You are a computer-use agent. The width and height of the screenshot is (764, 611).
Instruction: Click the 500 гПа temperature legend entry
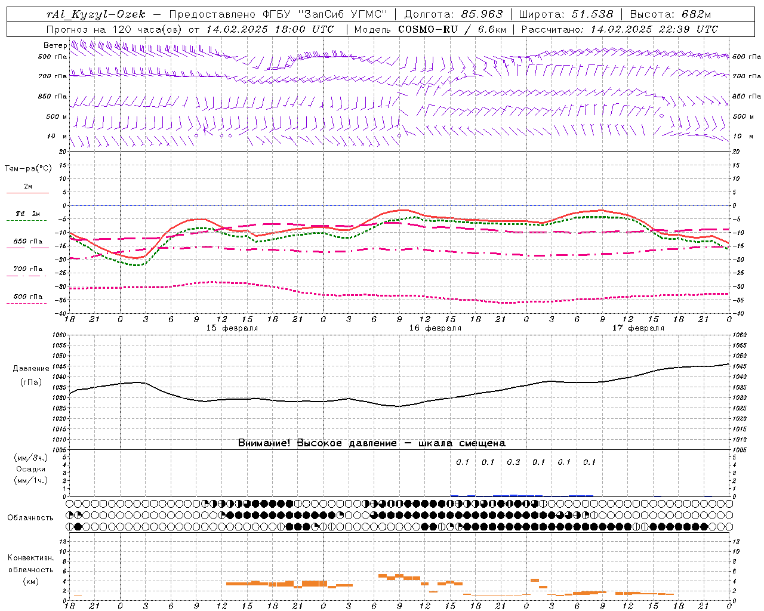tap(27, 297)
